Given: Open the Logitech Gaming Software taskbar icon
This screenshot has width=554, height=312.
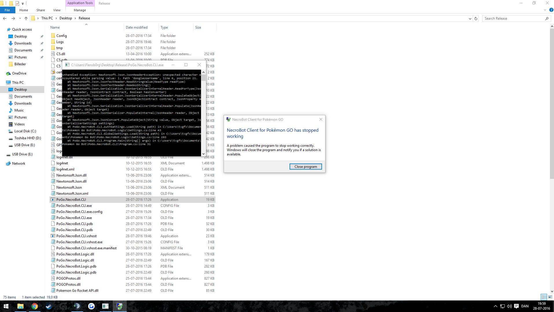Looking at the screenshot, I should (x=63, y=306).
